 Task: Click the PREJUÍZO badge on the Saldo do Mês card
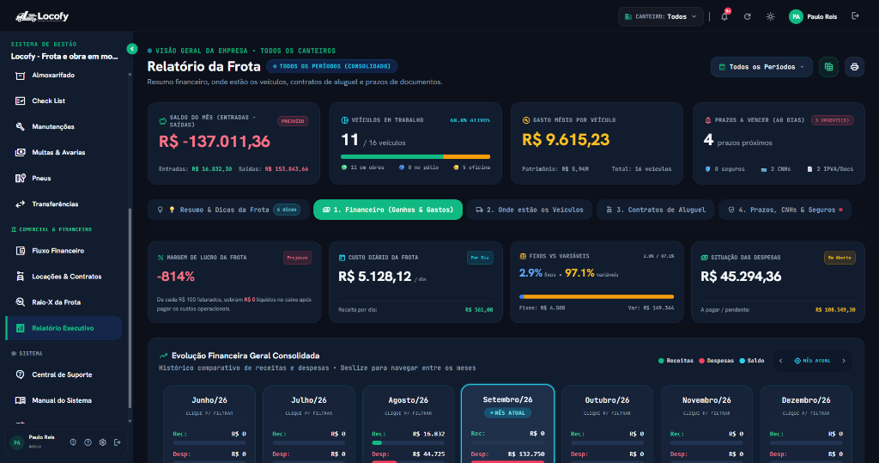click(x=293, y=121)
